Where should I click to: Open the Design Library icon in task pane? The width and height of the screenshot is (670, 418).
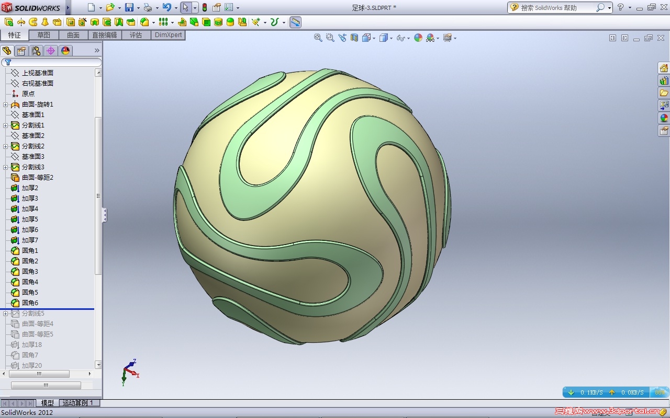pos(664,80)
